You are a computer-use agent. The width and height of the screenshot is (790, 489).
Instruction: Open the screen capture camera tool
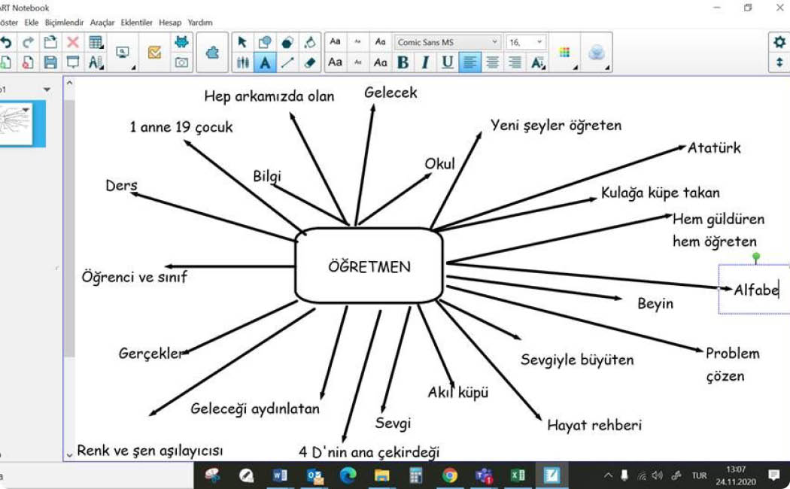pos(181,62)
